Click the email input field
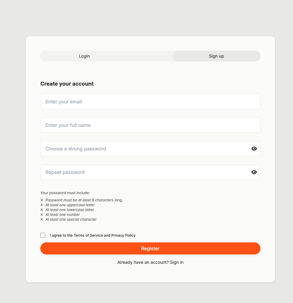Viewport: 293px width, 303px height. [x=150, y=102]
